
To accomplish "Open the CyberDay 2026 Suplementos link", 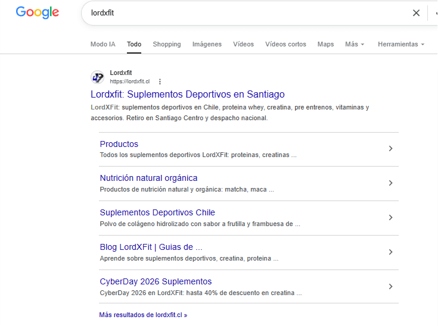I will click(x=156, y=281).
